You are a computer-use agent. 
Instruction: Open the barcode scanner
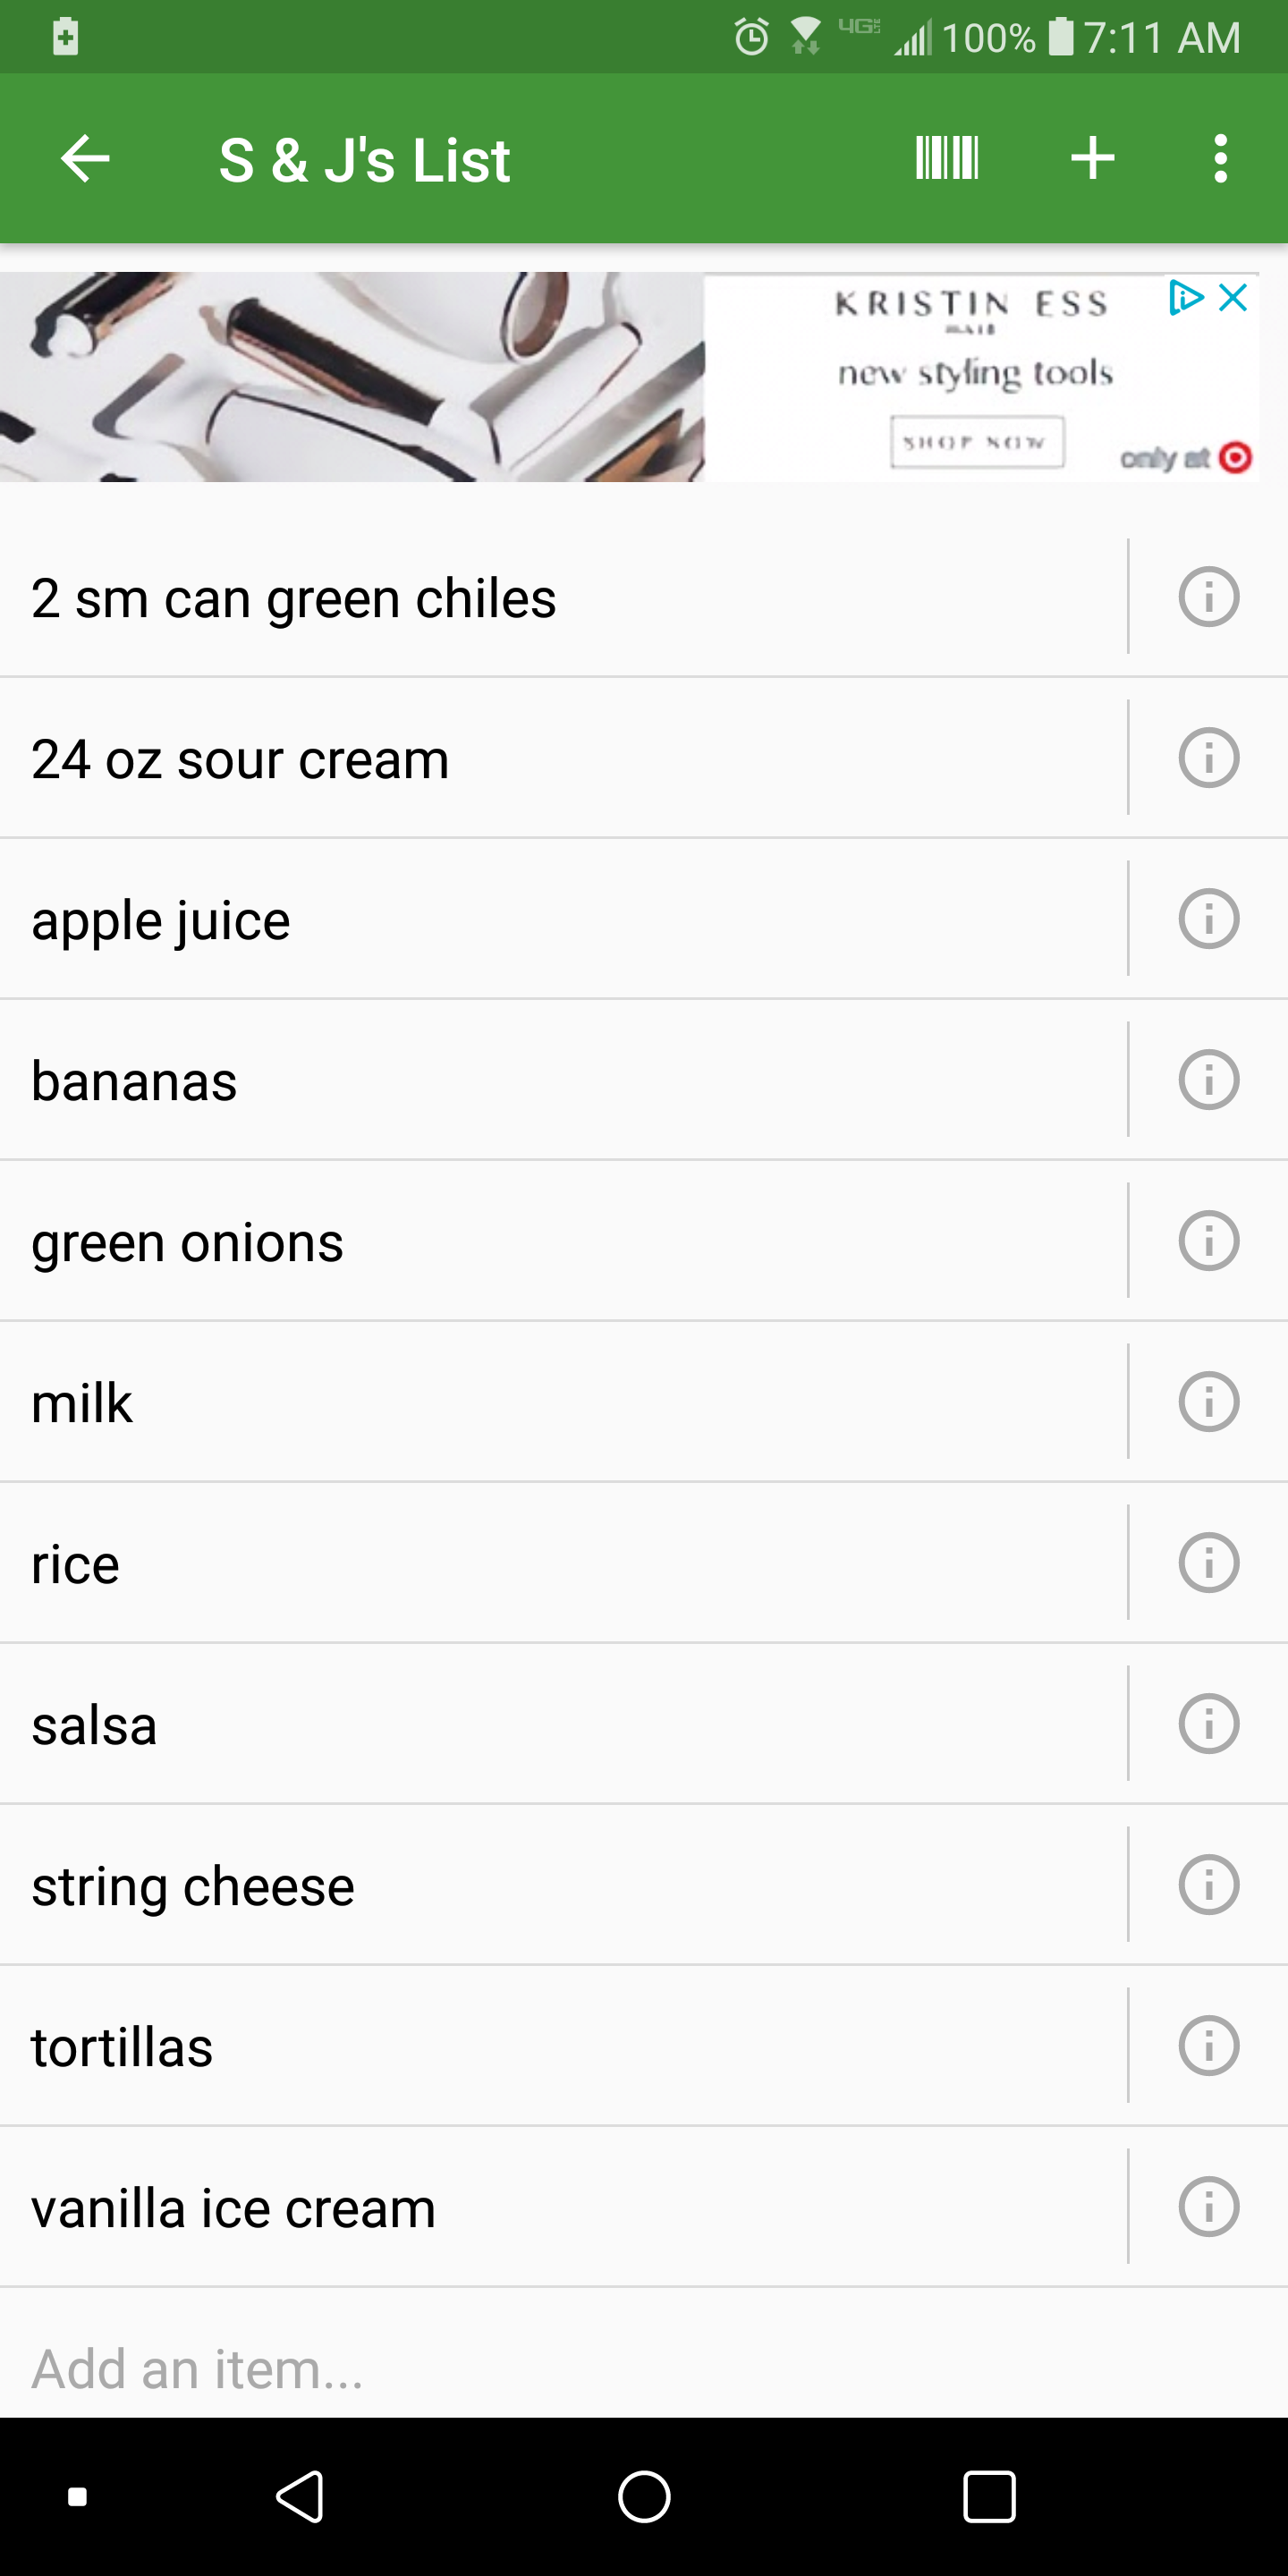[x=946, y=159]
